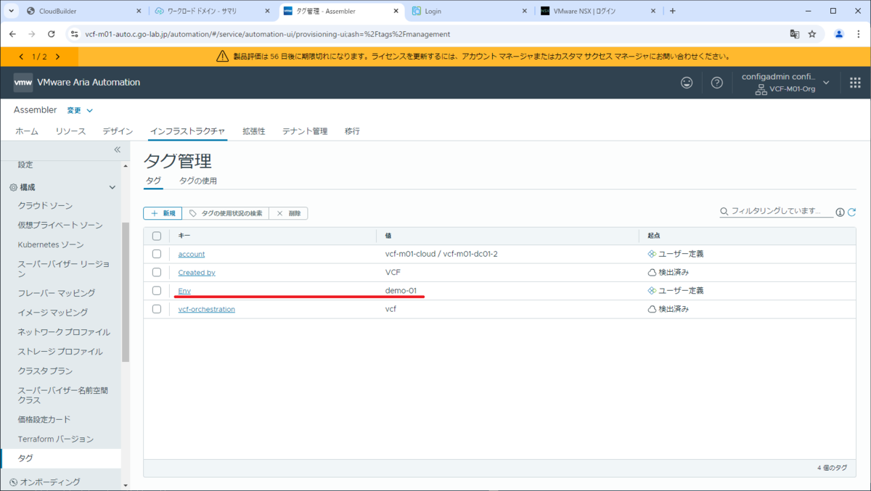This screenshot has height=491, width=871.
Task: Click the browser back arrow
Action: coord(12,34)
